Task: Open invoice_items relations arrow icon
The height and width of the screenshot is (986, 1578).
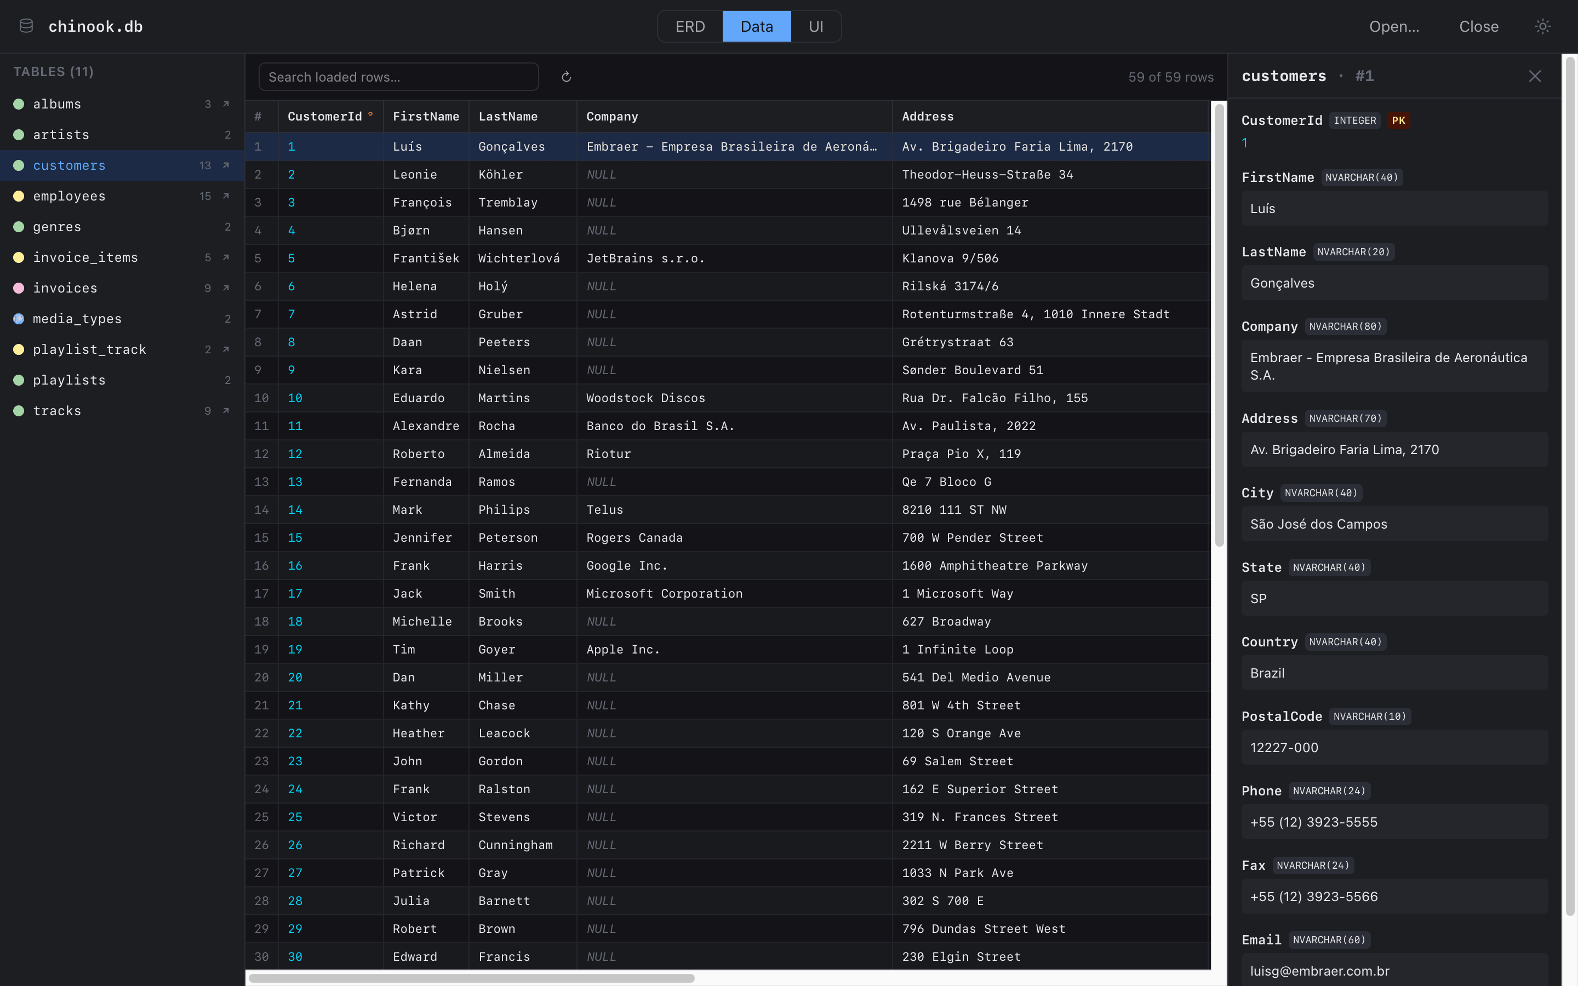Action: pos(226,257)
